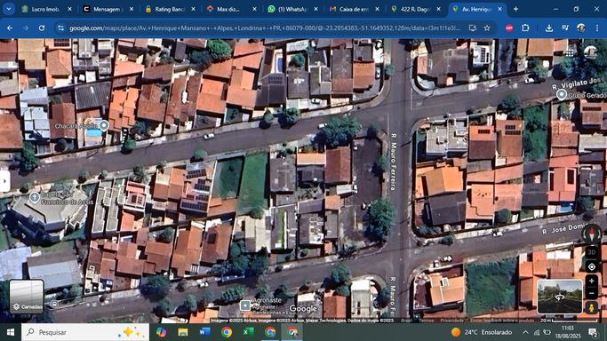
Task: Toggle the 3D view button
Action: (592, 252)
